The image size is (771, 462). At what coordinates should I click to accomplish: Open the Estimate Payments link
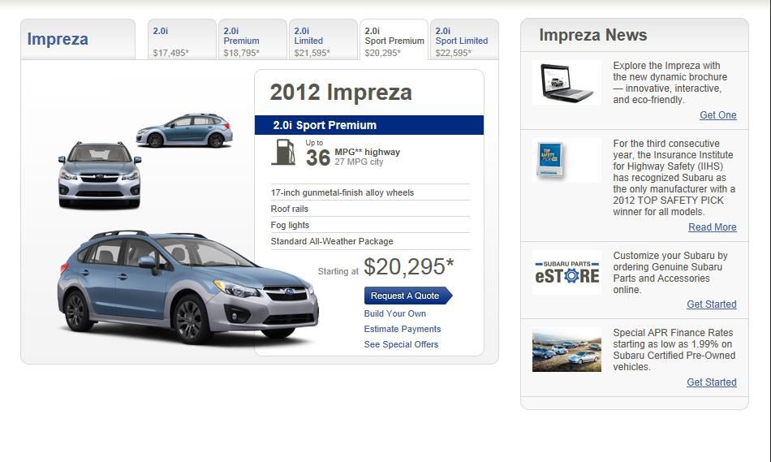(x=403, y=329)
